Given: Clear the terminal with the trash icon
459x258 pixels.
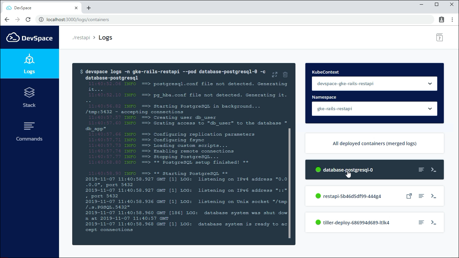Looking at the screenshot, I should click(285, 75).
